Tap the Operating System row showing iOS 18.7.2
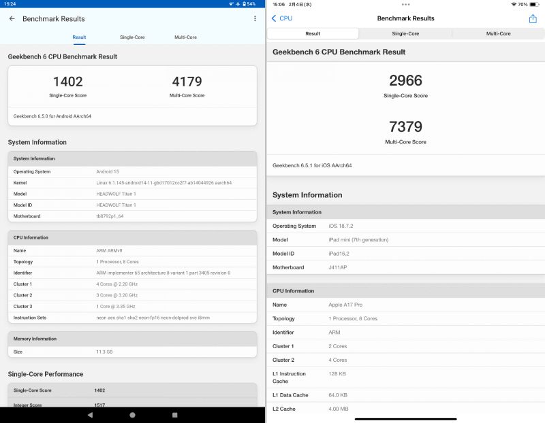545x423 pixels. [406, 226]
